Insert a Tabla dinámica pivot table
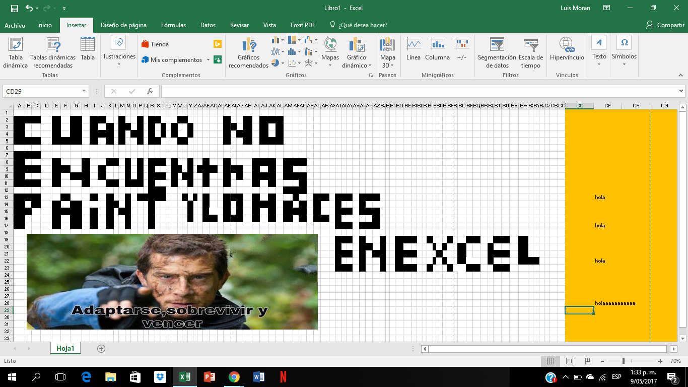 tap(16, 52)
